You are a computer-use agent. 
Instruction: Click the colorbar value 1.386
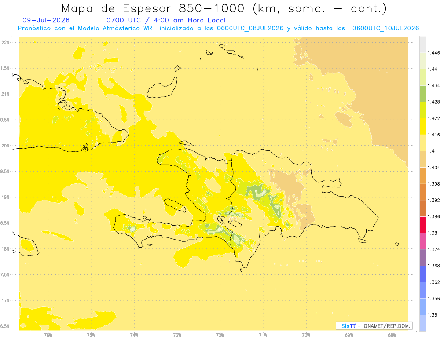point(434,217)
